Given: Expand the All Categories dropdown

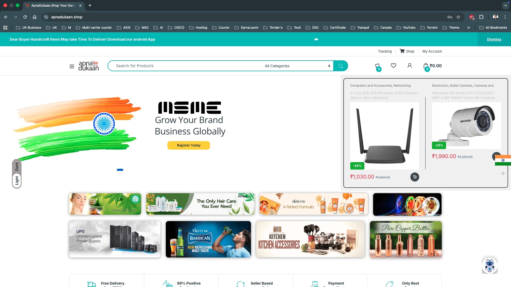Looking at the screenshot, I should click(297, 66).
